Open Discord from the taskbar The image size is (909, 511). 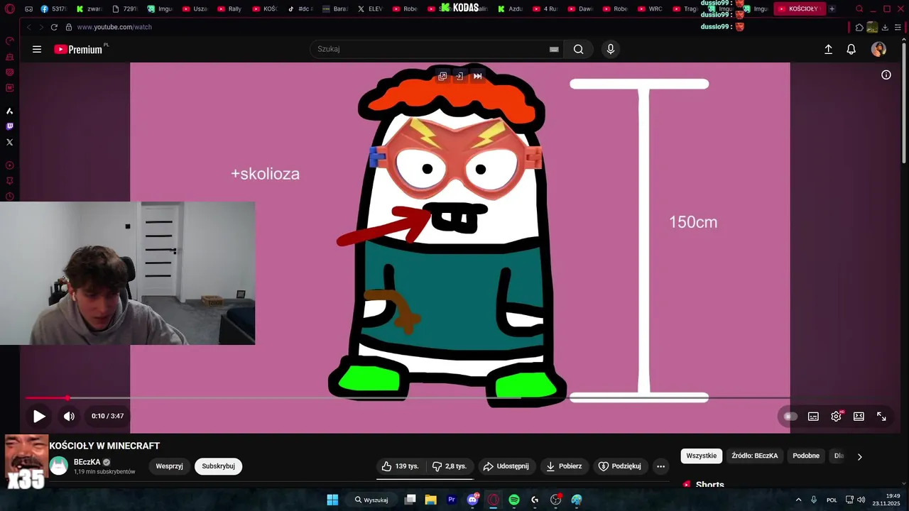(473, 500)
